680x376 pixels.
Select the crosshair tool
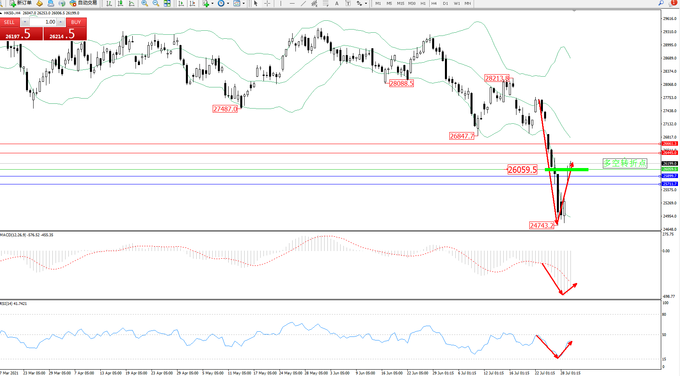[x=267, y=3]
